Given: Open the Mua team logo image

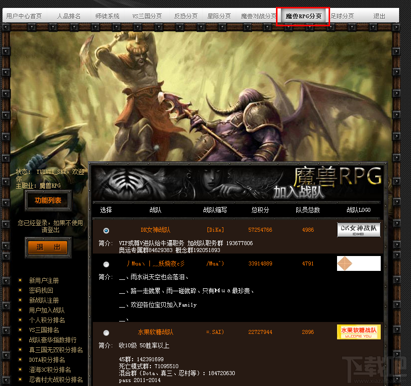Looking at the screenshot, I should [358, 263].
